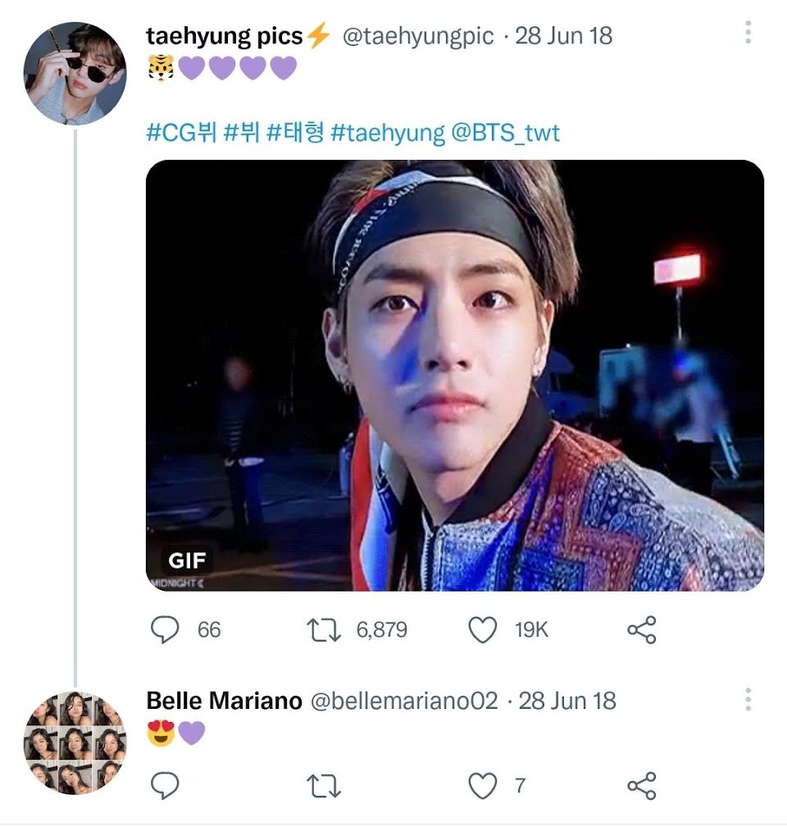Open tweet timestamp 28 Jun 18 by taehyungpic

[x=563, y=36]
